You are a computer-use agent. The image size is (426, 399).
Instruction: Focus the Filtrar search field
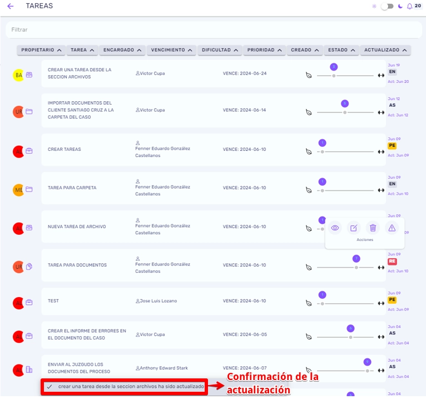coord(214,29)
